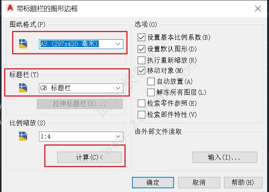Click the 计算(C)< button
269x192 pixels.
(89, 157)
